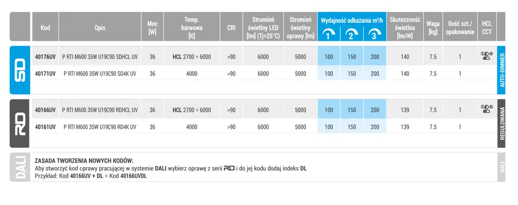
Task: Click product code 40176UV
Action: click(45, 57)
